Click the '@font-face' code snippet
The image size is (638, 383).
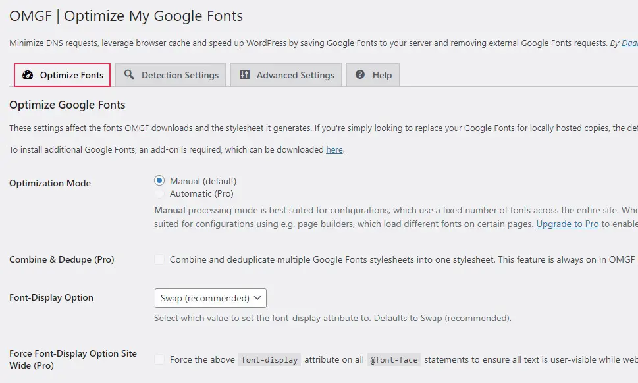[x=394, y=360]
